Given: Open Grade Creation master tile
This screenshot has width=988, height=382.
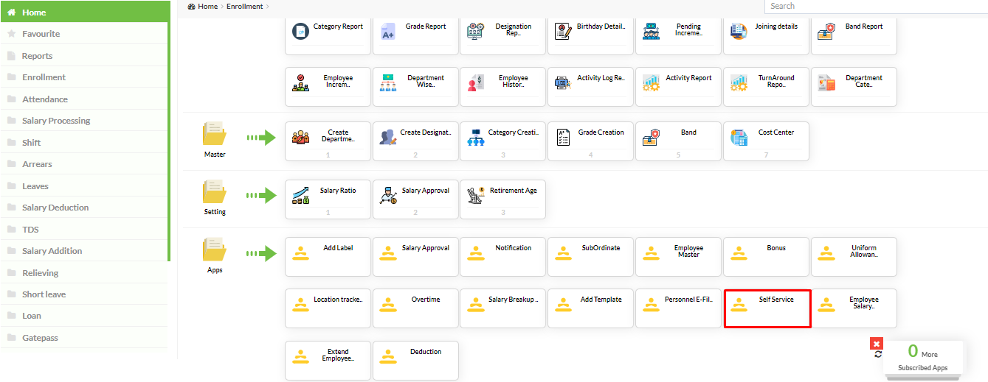Looking at the screenshot, I should [x=590, y=141].
